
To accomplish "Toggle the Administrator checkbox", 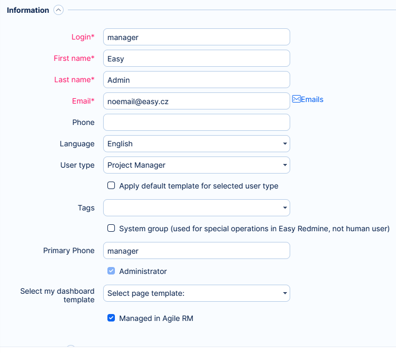I will [x=111, y=271].
